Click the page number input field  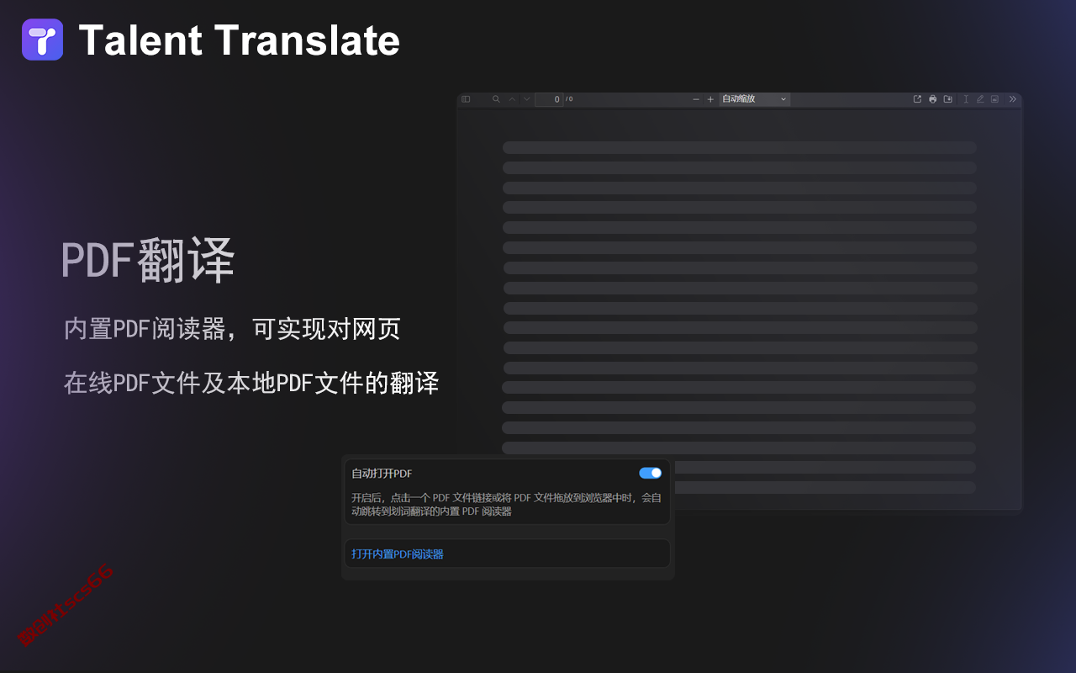549,99
